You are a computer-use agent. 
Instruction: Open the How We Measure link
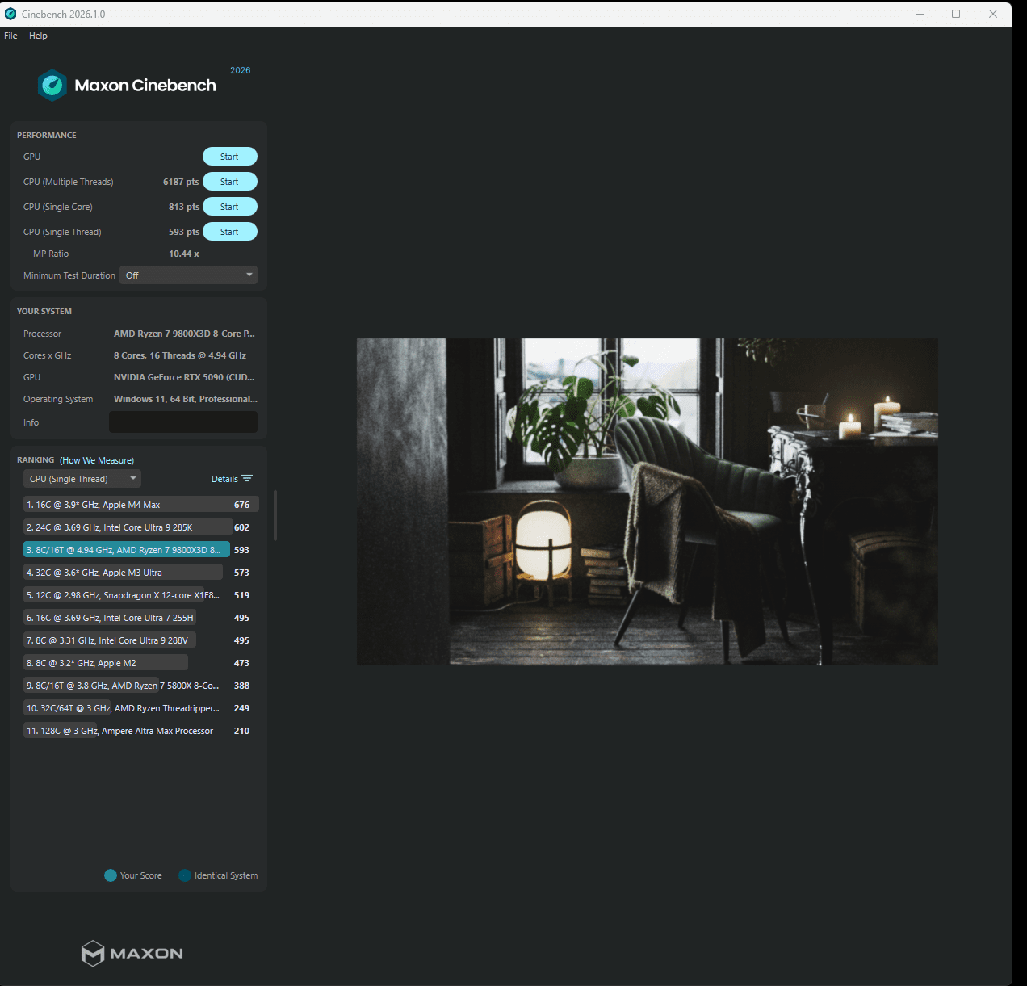pyautogui.click(x=97, y=460)
